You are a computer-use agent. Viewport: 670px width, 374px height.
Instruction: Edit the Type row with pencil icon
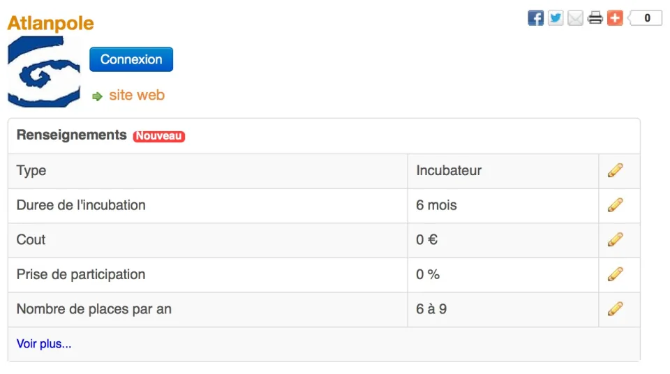pyautogui.click(x=616, y=170)
